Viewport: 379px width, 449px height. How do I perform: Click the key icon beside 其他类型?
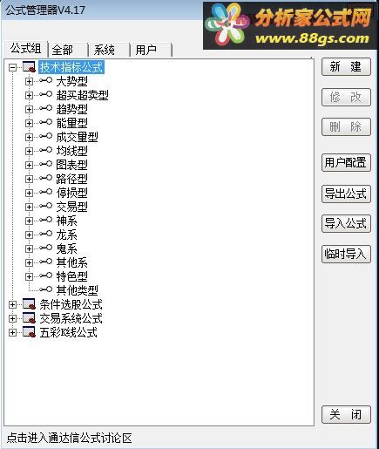pyautogui.click(x=46, y=289)
